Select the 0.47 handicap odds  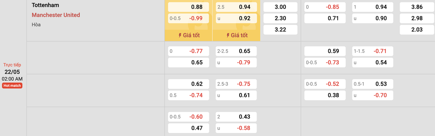(x=189, y=128)
